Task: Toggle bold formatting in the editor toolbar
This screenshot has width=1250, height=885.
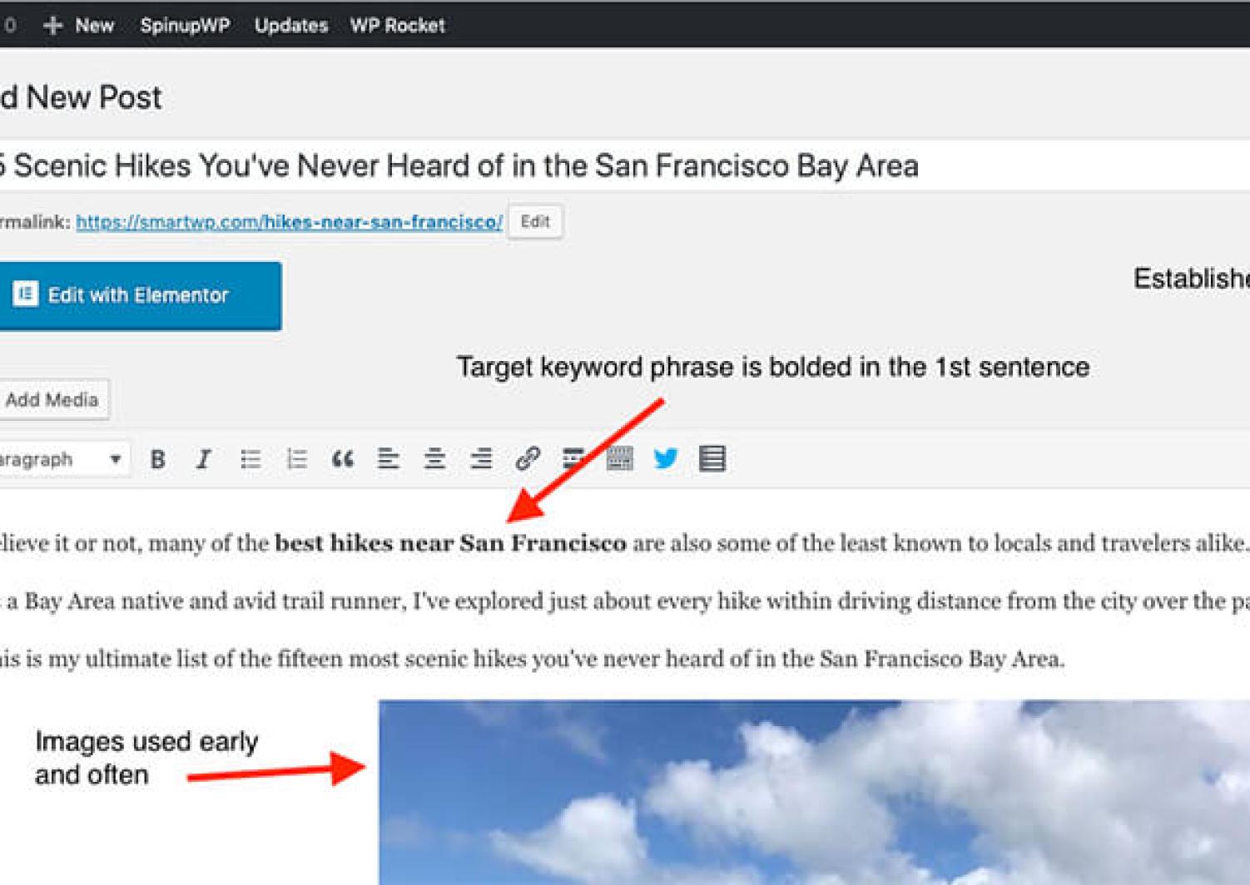Action: [157, 459]
